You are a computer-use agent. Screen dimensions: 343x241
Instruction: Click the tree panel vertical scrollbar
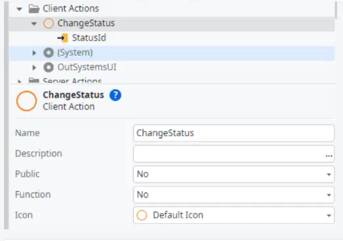click(x=336, y=10)
